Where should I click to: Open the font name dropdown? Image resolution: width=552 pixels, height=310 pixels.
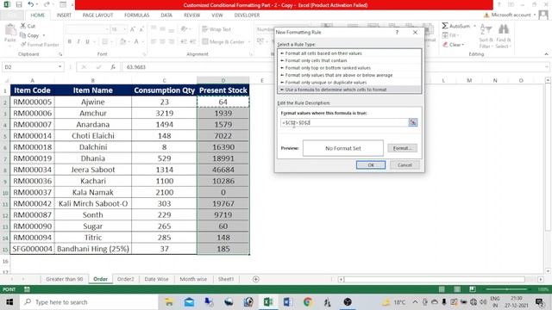107,29
